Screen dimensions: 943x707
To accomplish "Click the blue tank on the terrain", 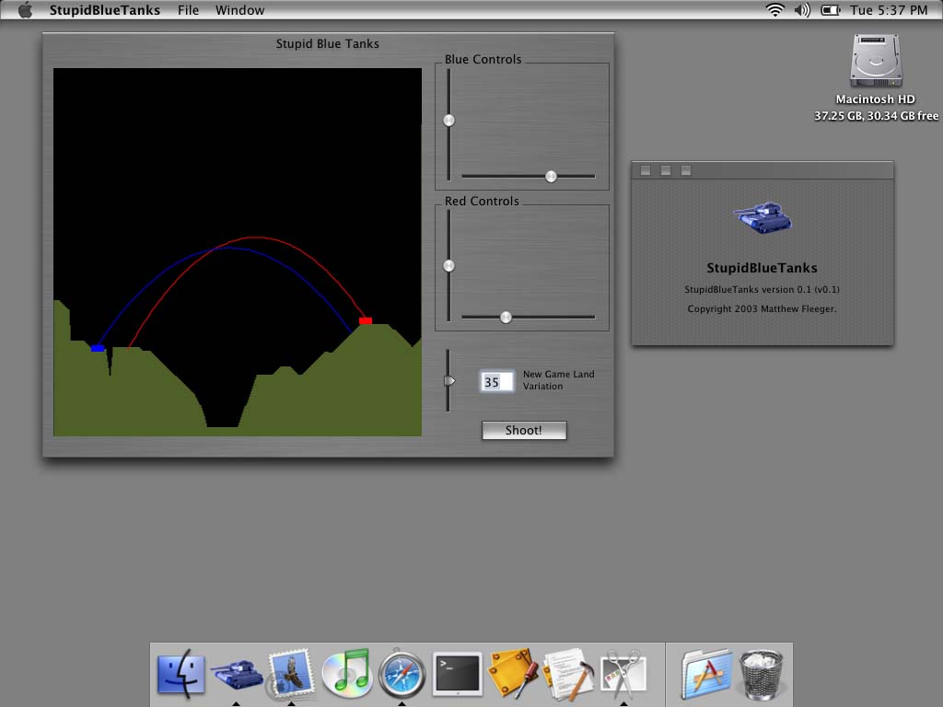I will tap(98, 348).
